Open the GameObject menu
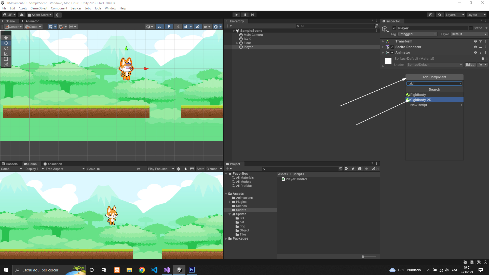Viewport: 489px width, 275px height. [x=39, y=8]
